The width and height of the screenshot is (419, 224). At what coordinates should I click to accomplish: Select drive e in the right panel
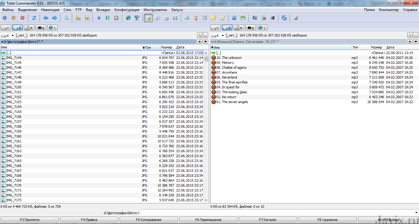tap(239, 28)
